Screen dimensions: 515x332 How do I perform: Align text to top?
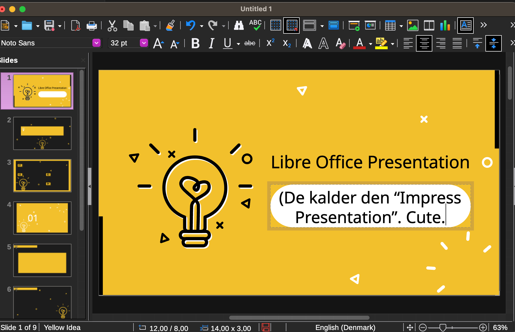pyautogui.click(x=477, y=43)
